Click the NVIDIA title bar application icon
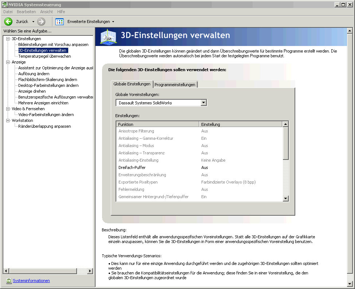Screen dimensions: 355x289 coord(4,4)
